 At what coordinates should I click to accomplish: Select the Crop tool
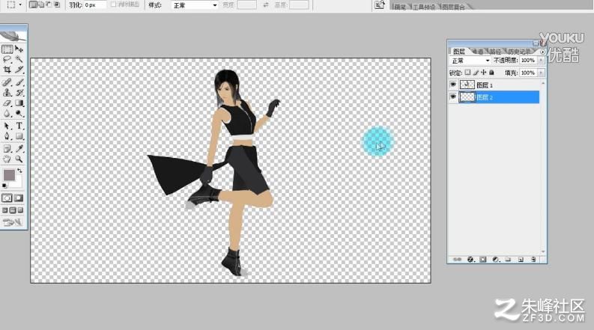(7, 70)
